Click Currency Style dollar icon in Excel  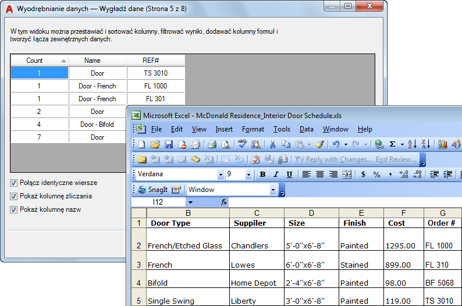point(363,175)
